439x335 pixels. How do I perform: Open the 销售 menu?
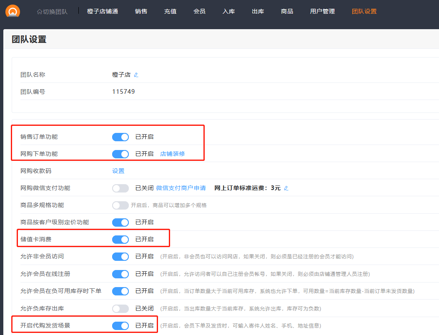coord(141,12)
